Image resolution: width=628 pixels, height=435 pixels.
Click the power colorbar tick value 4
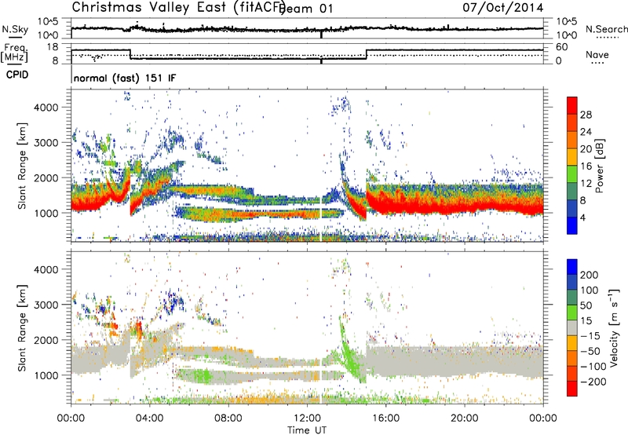pyautogui.click(x=582, y=217)
